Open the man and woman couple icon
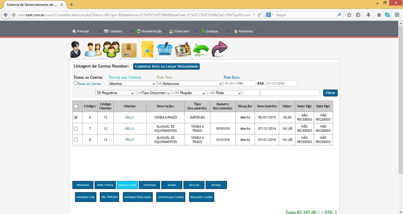 [93, 50]
